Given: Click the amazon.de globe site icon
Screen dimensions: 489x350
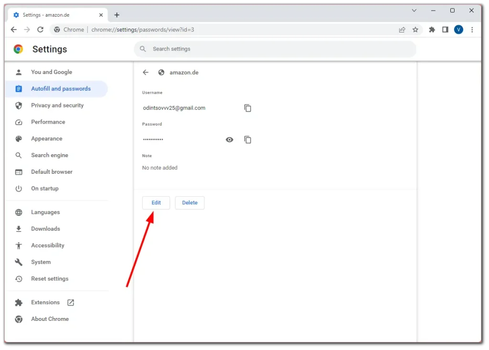Looking at the screenshot, I should [x=161, y=73].
